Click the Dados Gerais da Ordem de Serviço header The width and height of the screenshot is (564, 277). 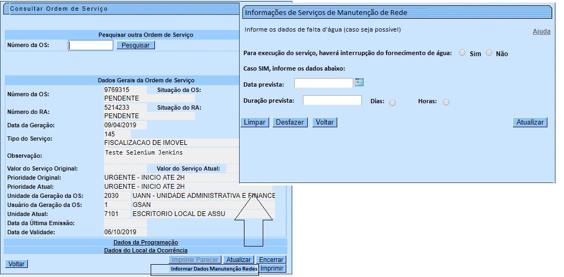(146, 80)
